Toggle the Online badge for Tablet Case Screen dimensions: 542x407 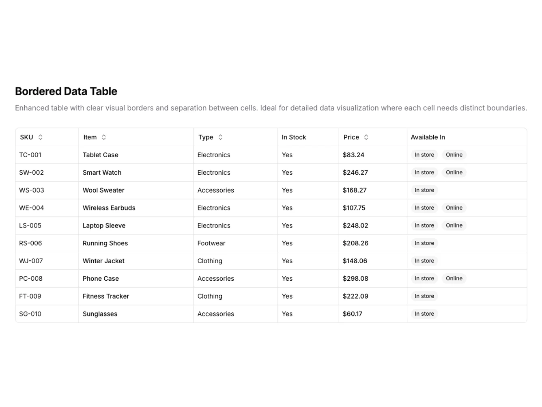[454, 155]
